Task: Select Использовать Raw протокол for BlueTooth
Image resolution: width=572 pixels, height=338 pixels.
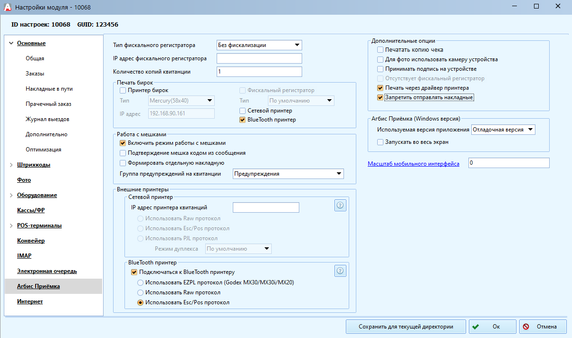Action: [x=140, y=292]
